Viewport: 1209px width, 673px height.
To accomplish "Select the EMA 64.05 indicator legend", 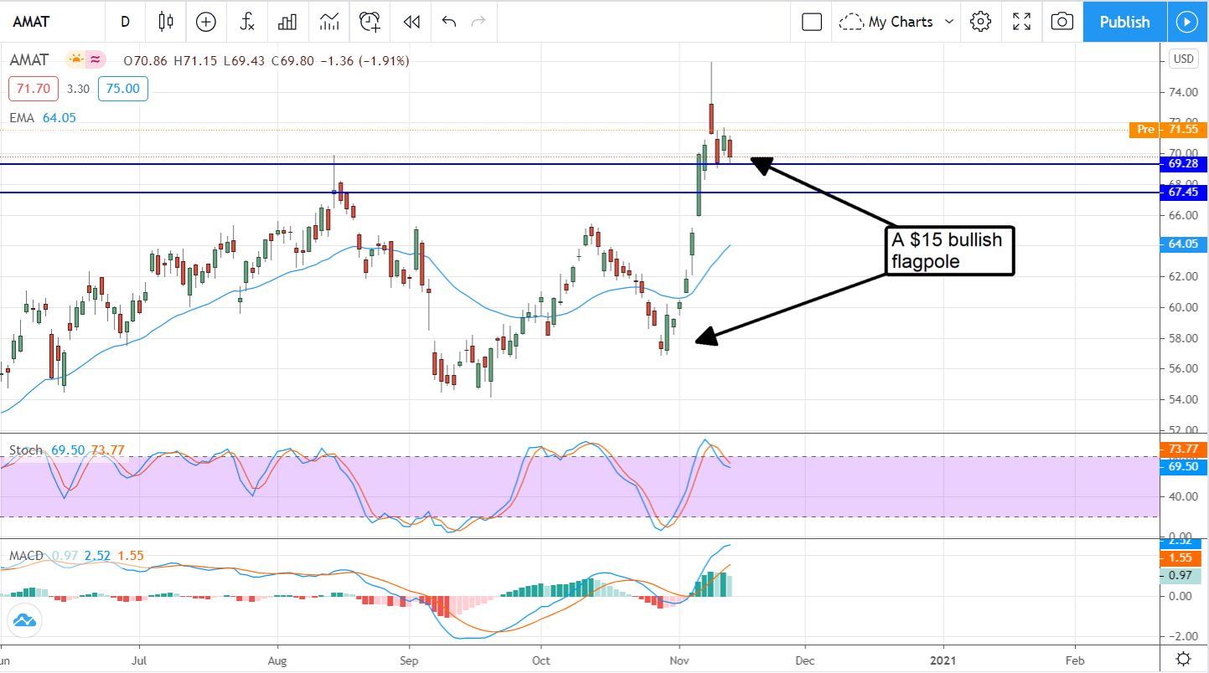I will tap(43, 118).
